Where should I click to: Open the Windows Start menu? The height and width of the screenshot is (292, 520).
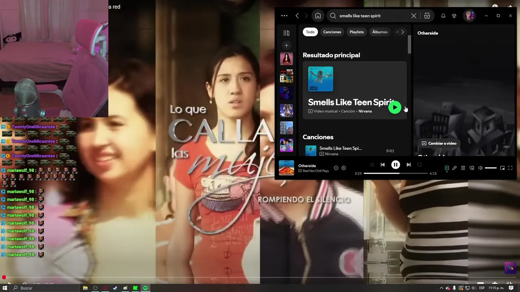tap(5, 288)
